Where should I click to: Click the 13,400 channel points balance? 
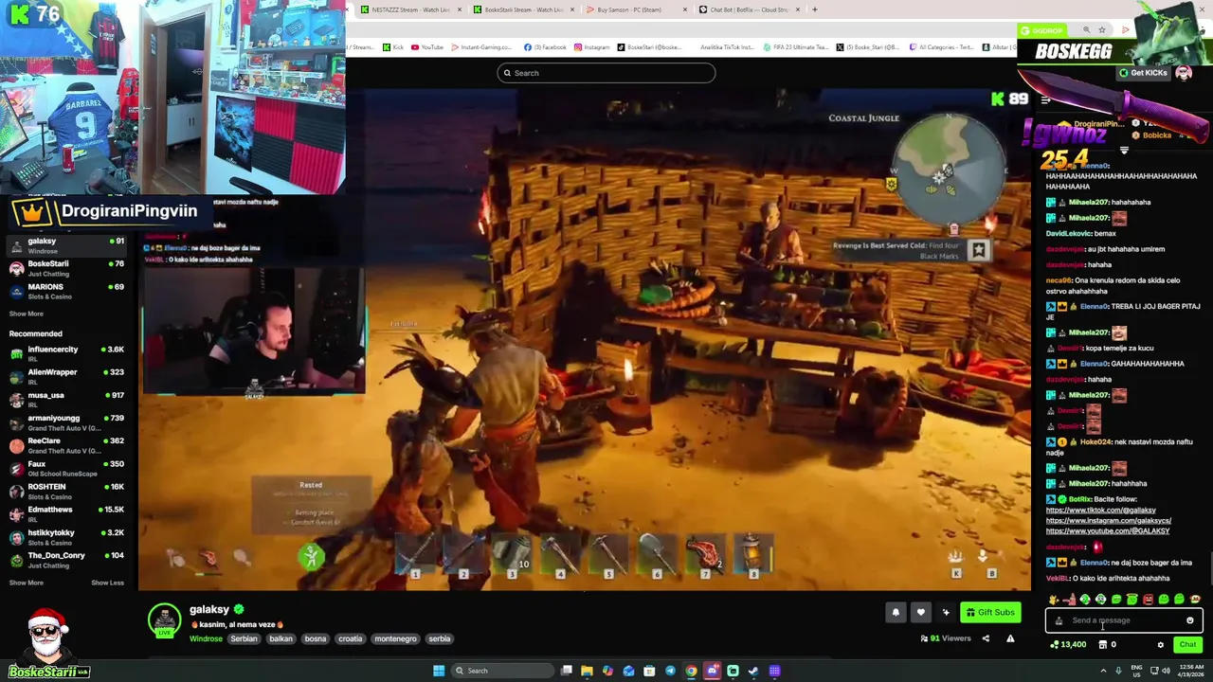coord(1068,645)
